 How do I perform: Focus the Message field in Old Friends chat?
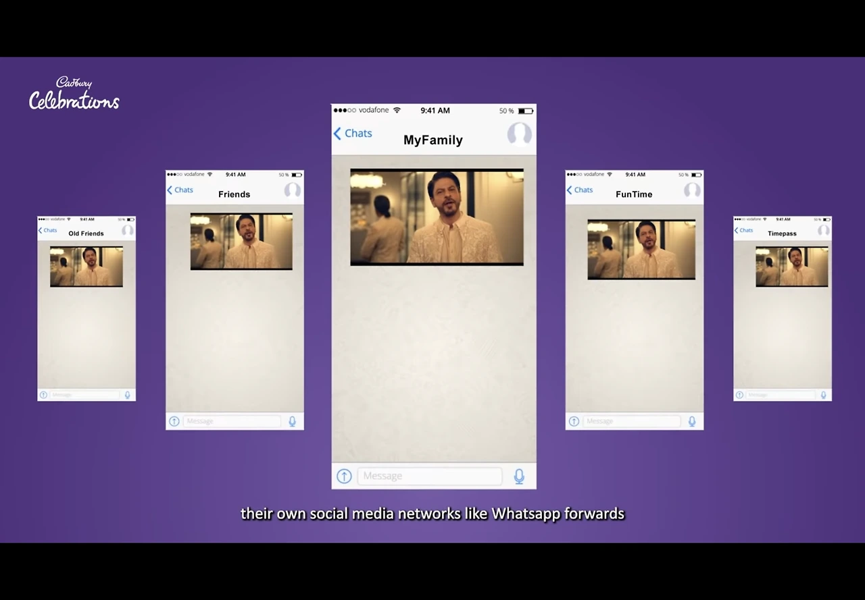[x=84, y=395]
